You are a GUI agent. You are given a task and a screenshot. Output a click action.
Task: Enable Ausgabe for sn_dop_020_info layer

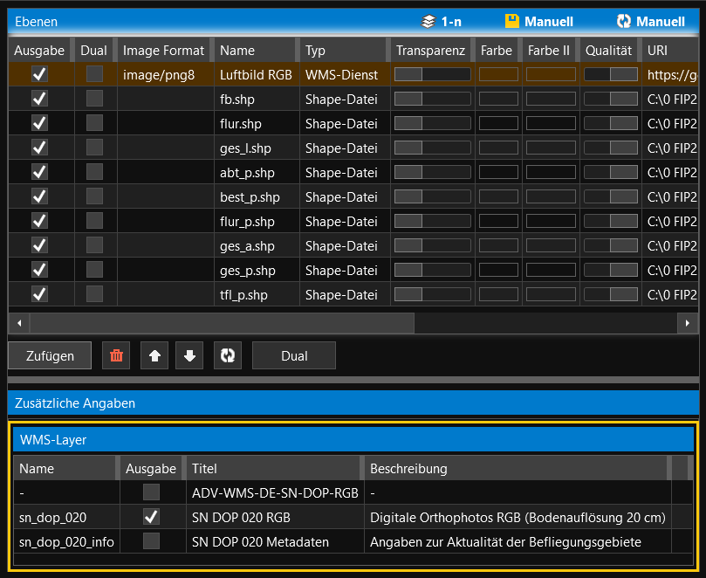[152, 541]
